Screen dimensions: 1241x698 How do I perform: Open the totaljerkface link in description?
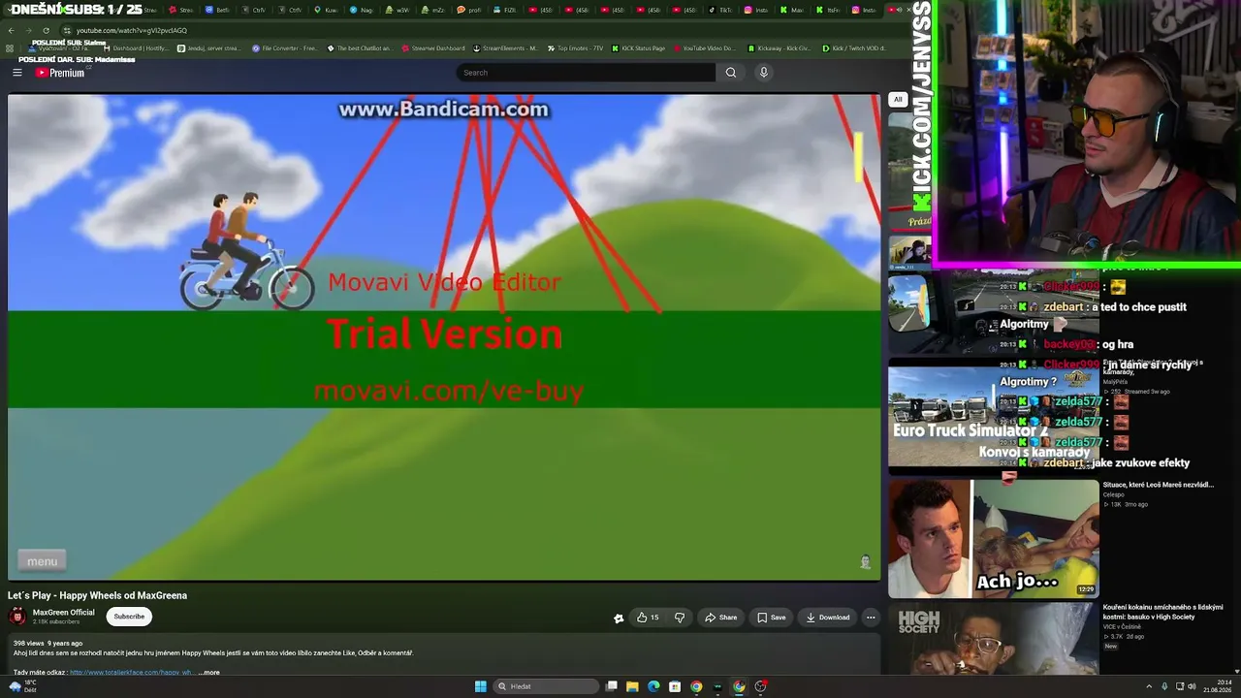[132, 672]
